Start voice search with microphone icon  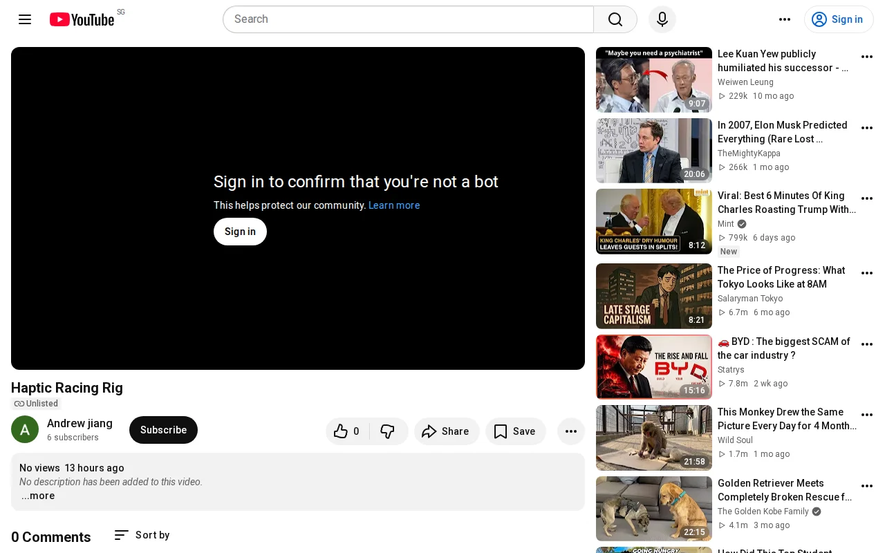662,19
